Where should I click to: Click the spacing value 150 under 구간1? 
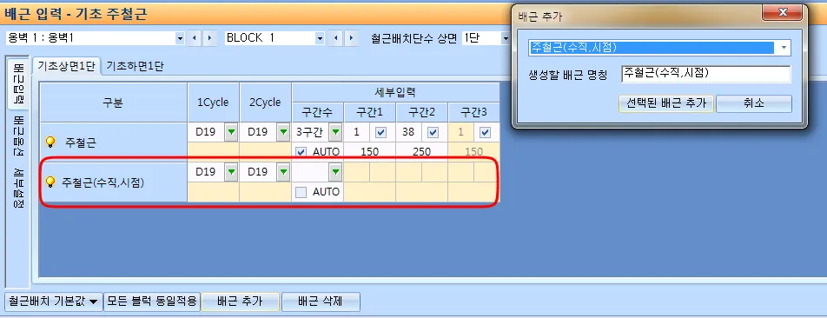[x=370, y=152]
